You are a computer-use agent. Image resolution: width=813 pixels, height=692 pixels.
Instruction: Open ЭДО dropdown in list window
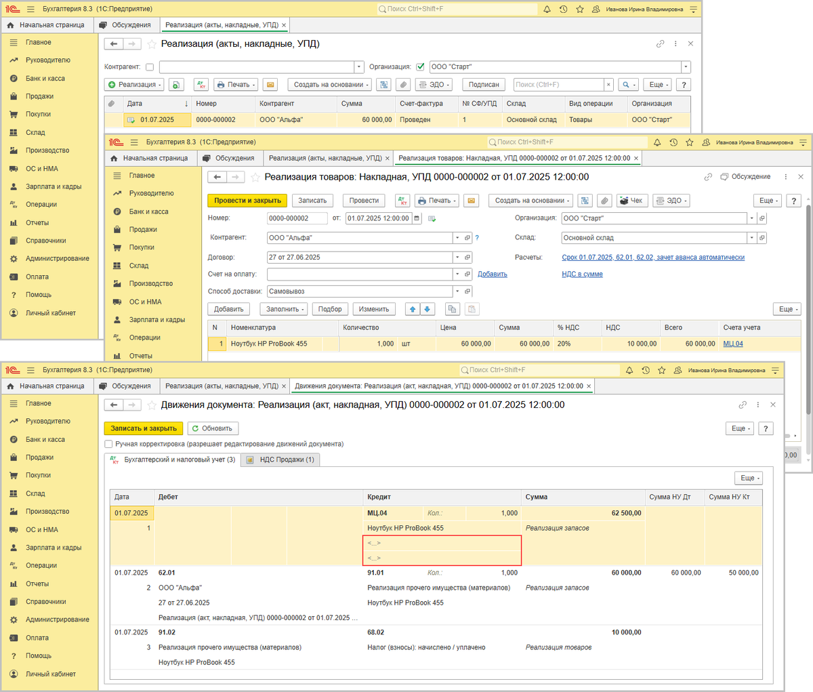[433, 85]
